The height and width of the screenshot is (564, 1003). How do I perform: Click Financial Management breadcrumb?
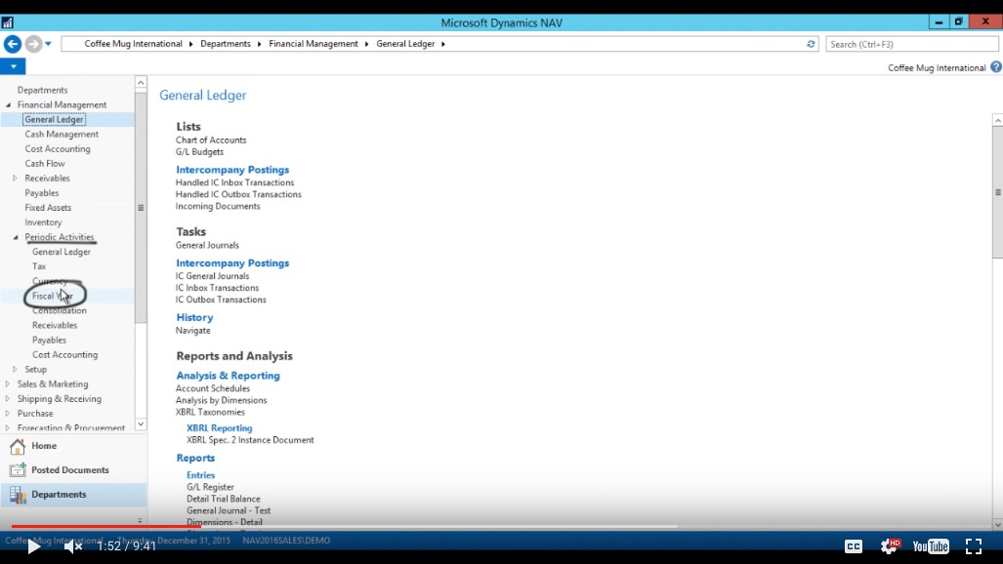tap(313, 44)
